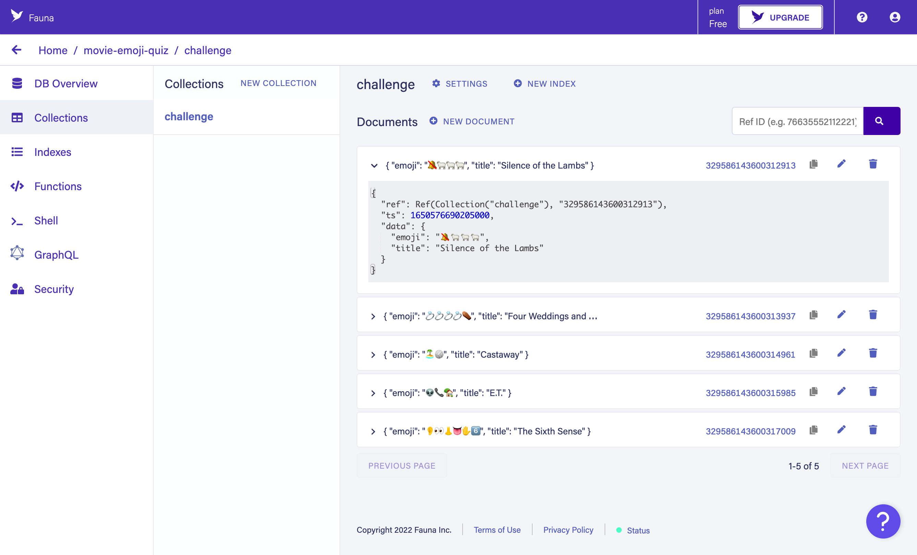Click NEXT PAGE navigation link

[x=865, y=465]
